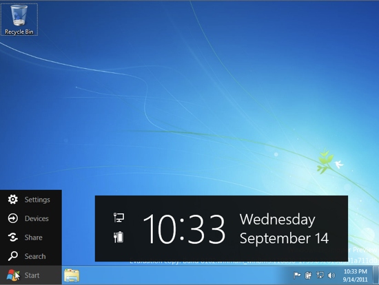Click the Wednesday September 14 date text
The width and height of the screenshot is (379, 285).
pyautogui.click(x=284, y=229)
